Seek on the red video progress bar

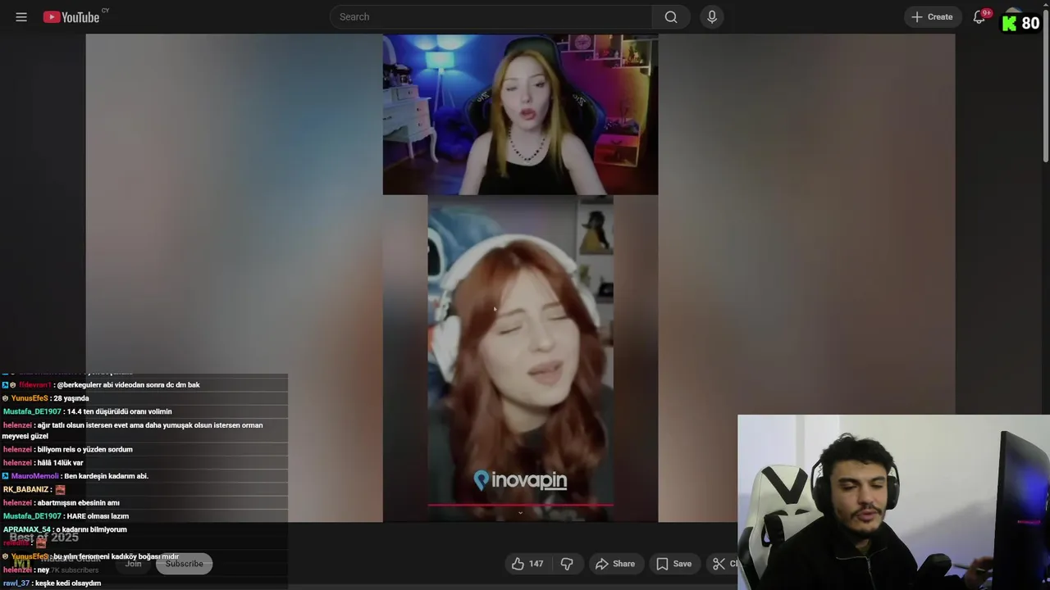tap(520, 505)
